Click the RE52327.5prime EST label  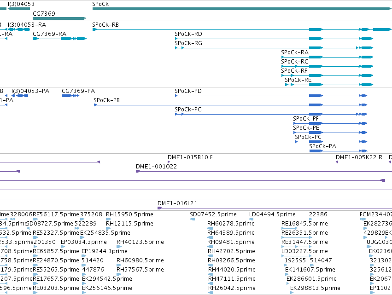click(x=56, y=233)
